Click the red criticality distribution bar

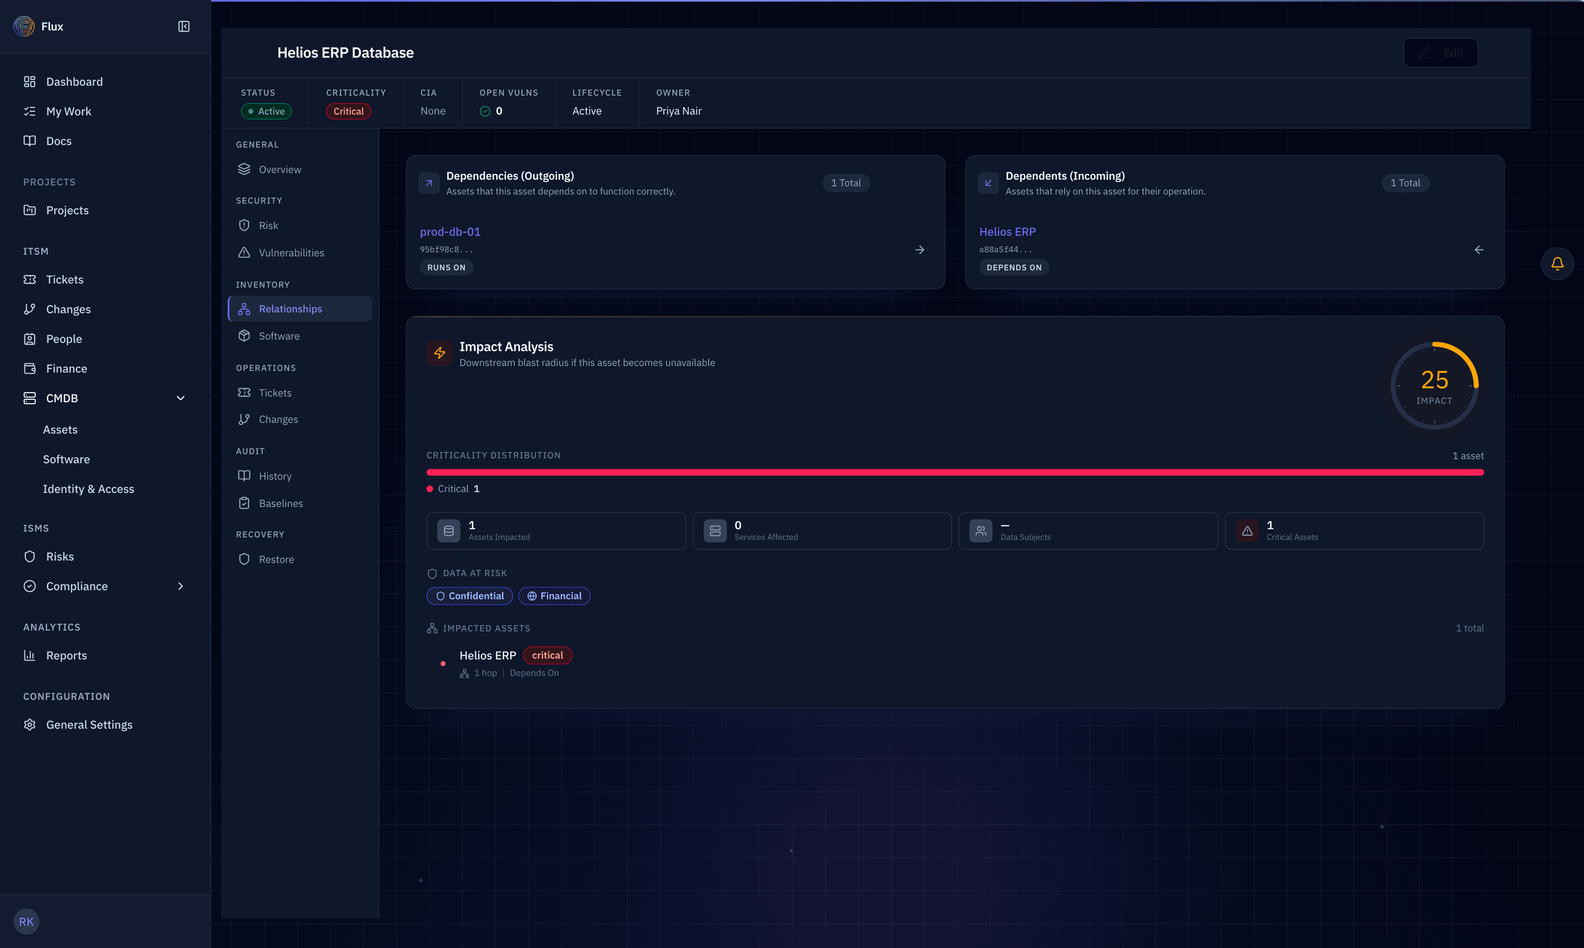click(x=955, y=473)
